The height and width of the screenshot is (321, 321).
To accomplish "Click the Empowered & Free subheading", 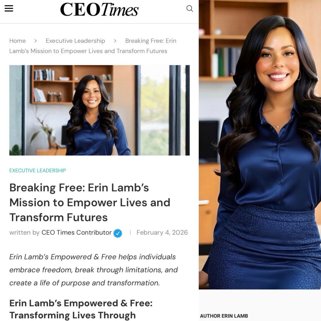I will tap(81, 309).
